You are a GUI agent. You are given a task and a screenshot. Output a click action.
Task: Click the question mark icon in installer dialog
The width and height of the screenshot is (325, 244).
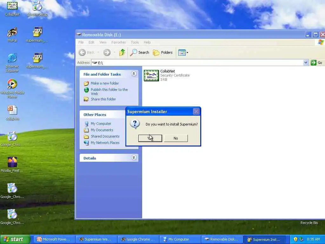tap(135, 124)
